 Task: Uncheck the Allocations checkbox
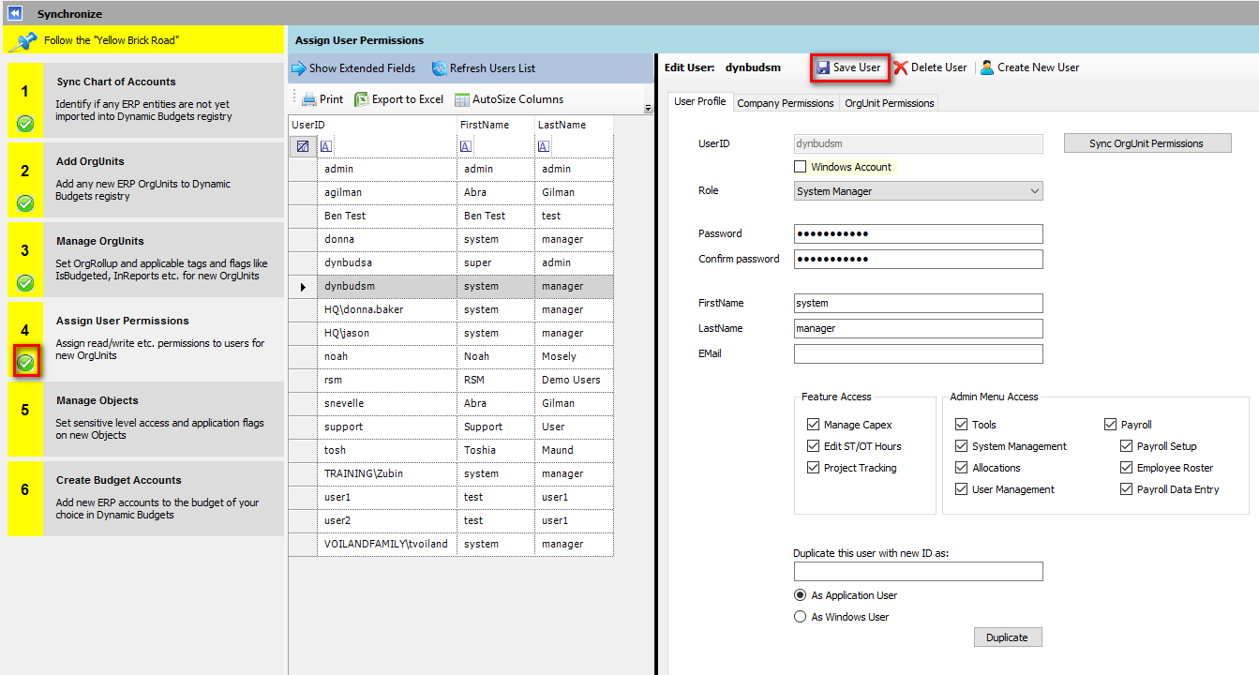[961, 468]
